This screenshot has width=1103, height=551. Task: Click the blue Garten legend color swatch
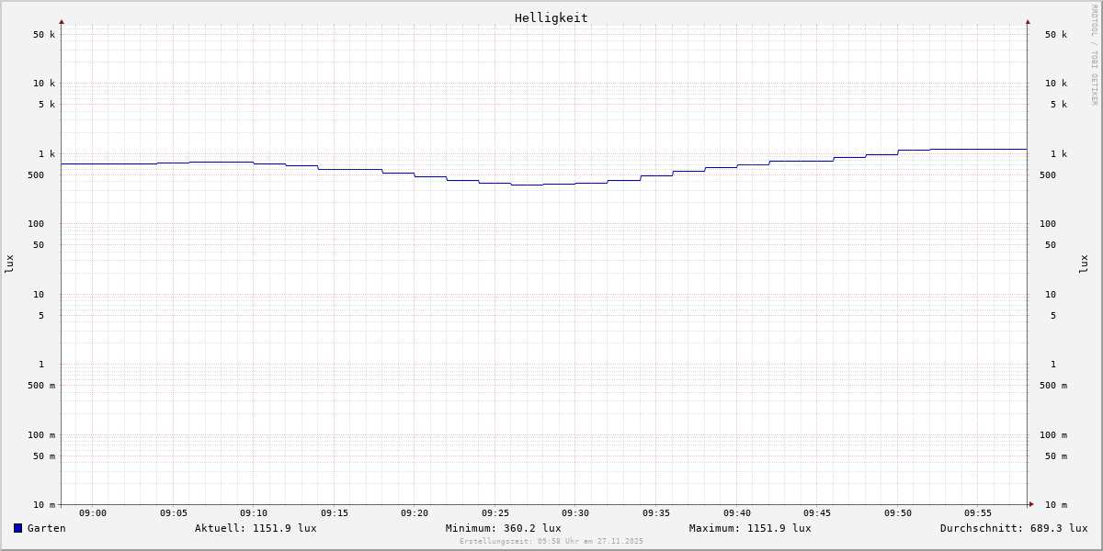[x=17, y=528]
